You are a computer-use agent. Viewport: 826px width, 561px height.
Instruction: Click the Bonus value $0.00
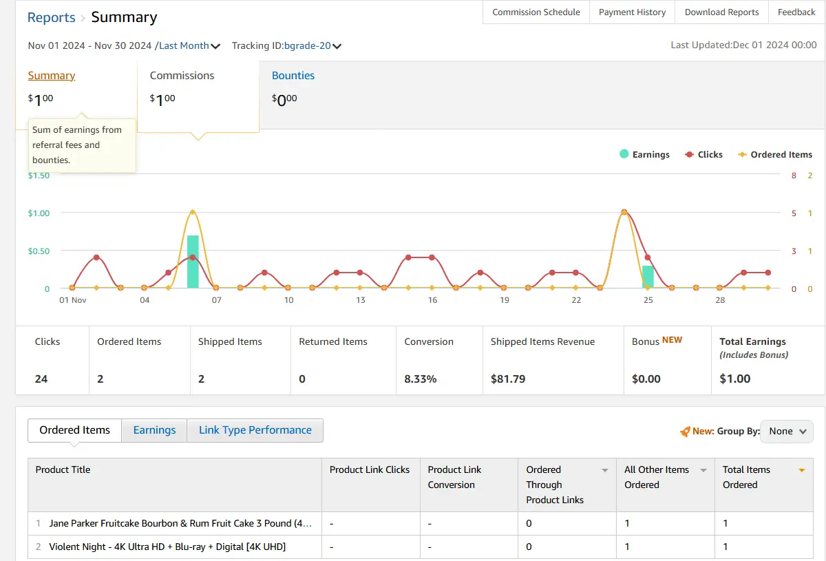coord(646,379)
